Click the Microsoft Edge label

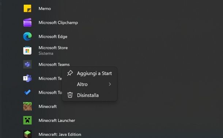pos(53,37)
